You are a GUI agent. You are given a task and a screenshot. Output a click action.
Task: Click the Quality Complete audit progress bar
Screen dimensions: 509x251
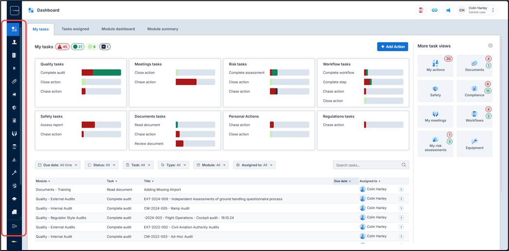pyautogui.click(x=101, y=73)
